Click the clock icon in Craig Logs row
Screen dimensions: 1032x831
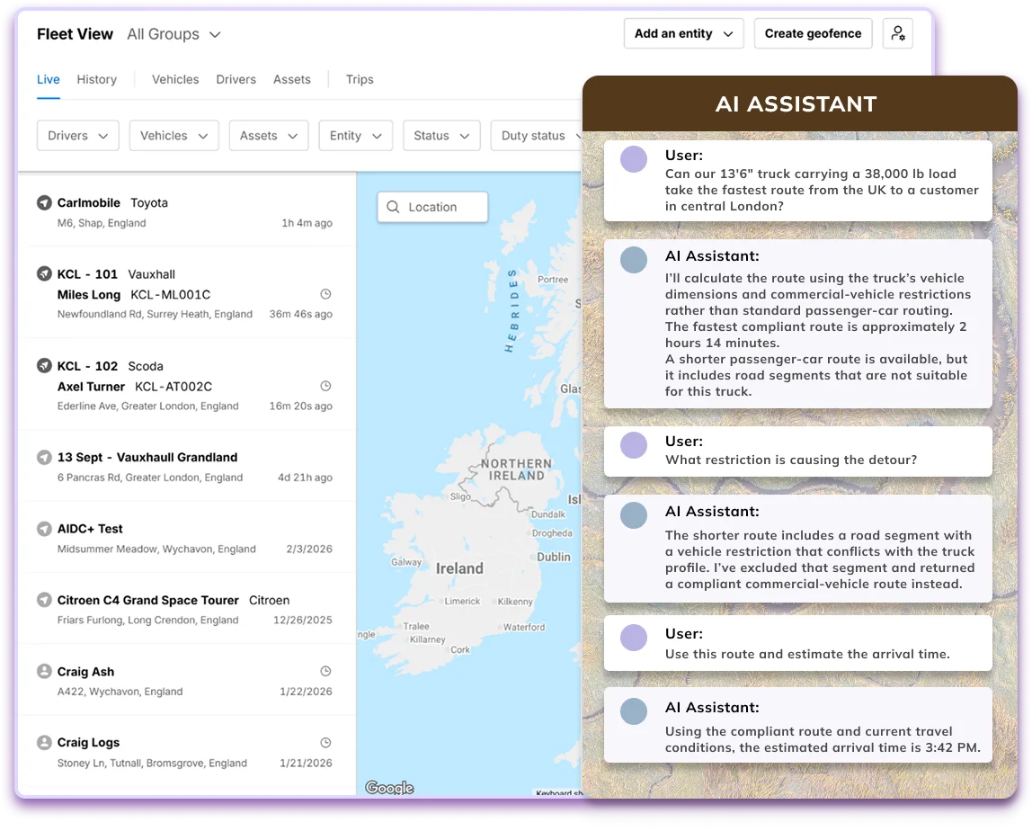[x=325, y=743]
